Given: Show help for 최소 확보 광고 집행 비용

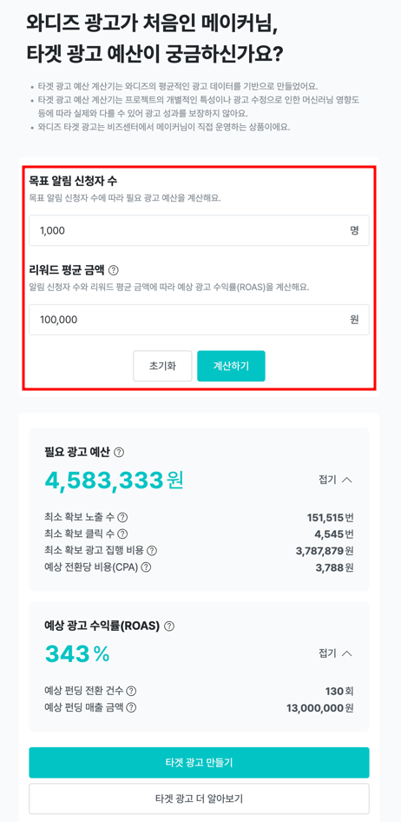Looking at the screenshot, I should (x=152, y=550).
